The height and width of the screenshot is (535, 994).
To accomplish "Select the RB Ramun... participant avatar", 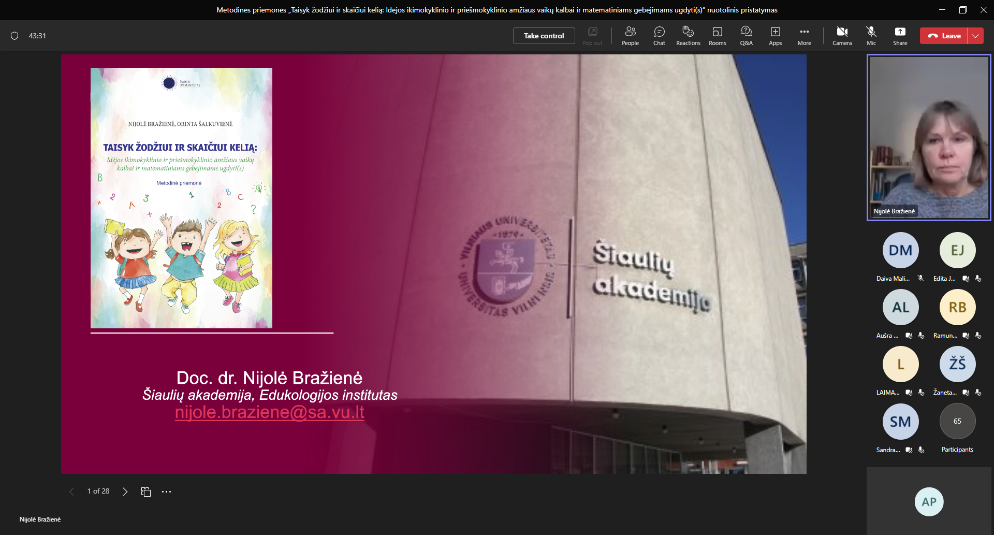I will tap(957, 307).
